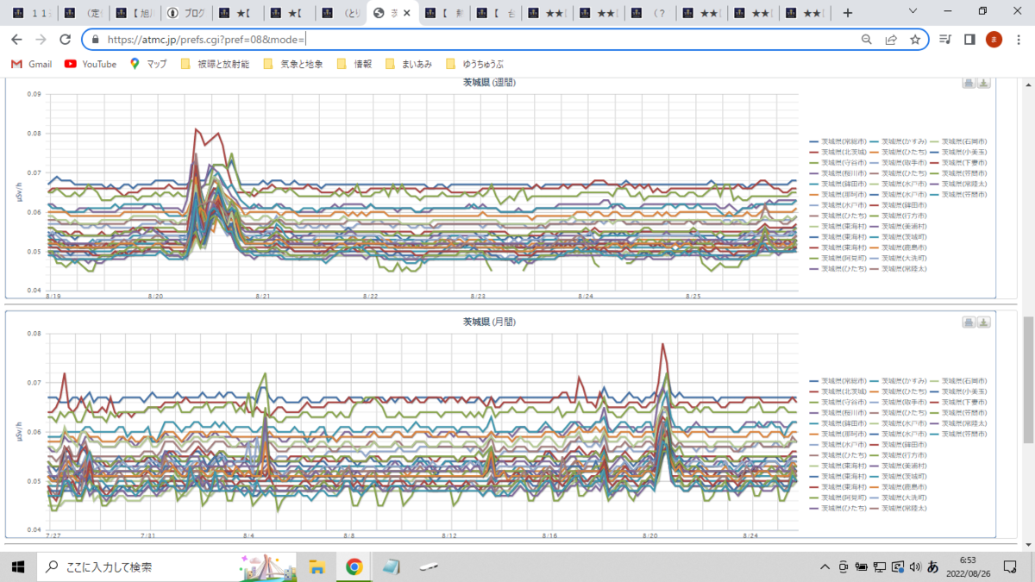
Task: Click the download icon on the monthly chart
Action: (x=983, y=322)
